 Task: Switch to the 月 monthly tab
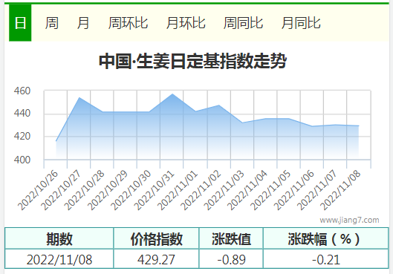click(x=83, y=23)
